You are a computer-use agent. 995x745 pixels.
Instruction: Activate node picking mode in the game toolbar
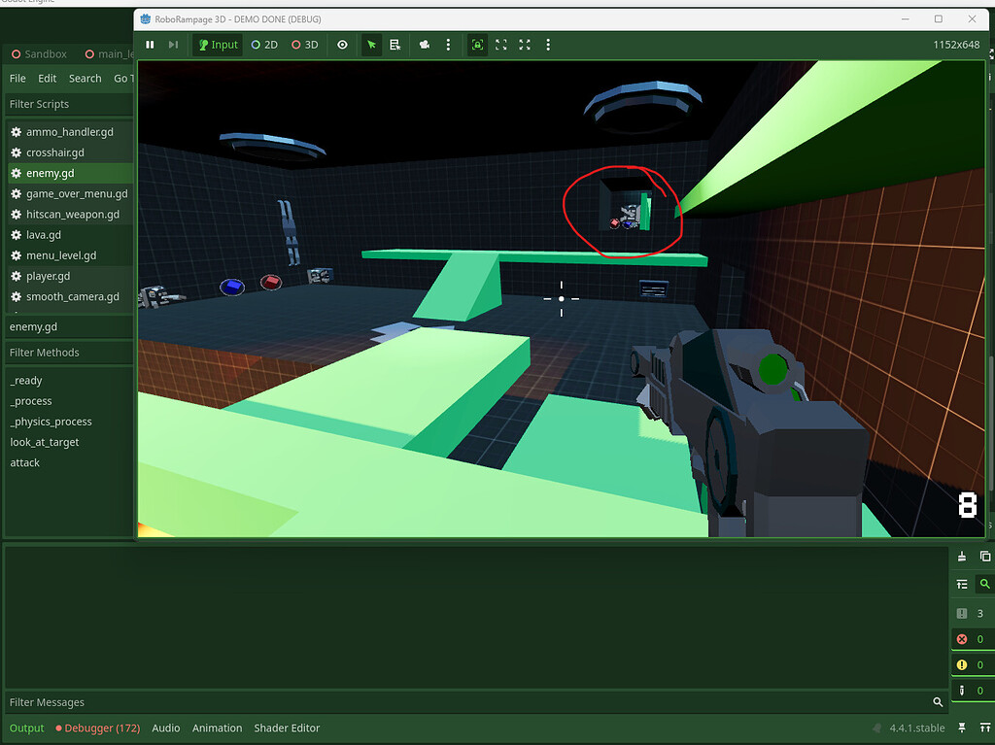[x=370, y=44]
